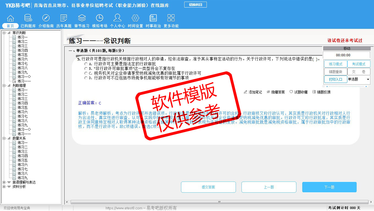The height and width of the screenshot is (211, 374).
Task: Open 章节练习 layers icon
Action: [x=82, y=18]
